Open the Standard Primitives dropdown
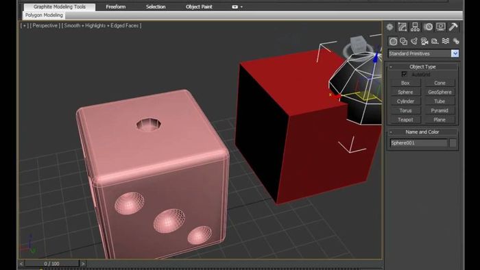 coord(455,53)
